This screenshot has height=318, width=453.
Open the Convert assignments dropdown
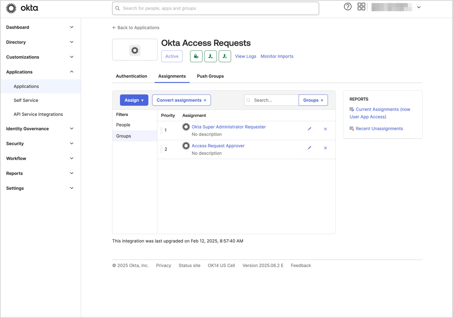(182, 100)
